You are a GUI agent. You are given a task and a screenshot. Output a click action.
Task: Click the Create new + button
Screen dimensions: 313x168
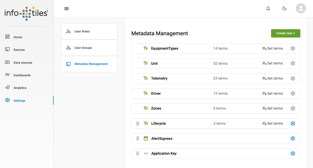[x=285, y=33]
